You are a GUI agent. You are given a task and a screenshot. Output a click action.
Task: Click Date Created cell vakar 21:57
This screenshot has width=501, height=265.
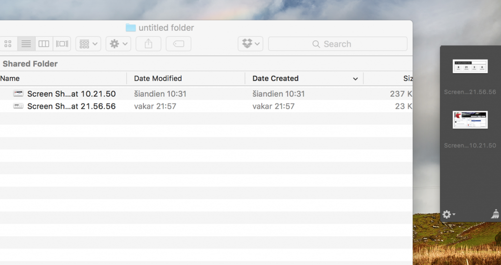(x=273, y=106)
